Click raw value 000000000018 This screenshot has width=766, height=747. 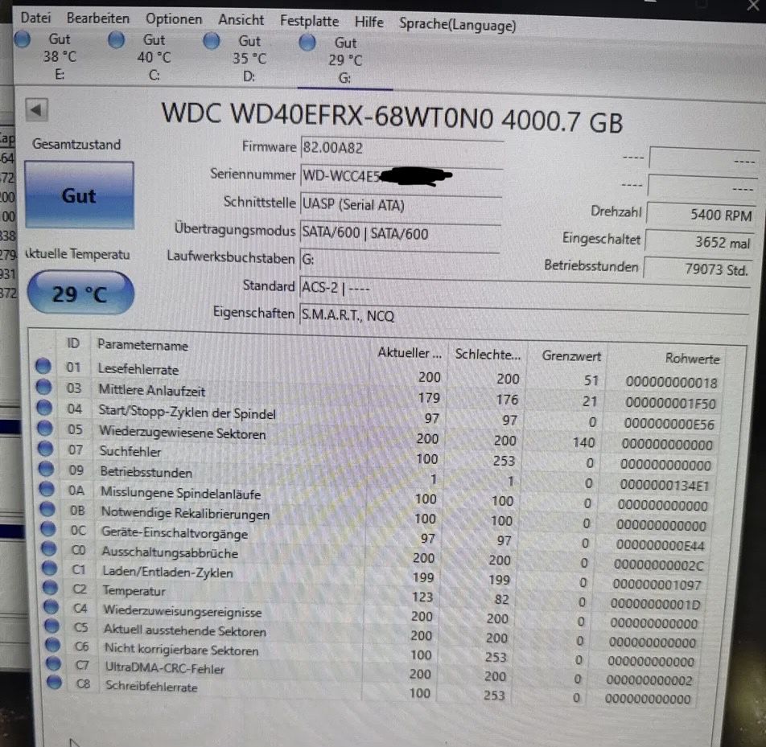671,382
